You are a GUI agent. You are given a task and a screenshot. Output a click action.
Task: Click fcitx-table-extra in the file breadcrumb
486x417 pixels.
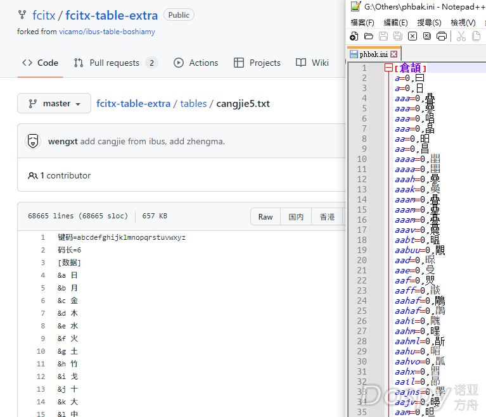[133, 103]
